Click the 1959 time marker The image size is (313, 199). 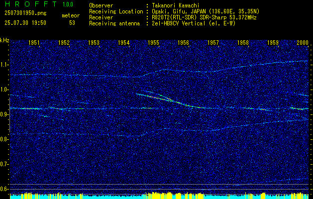273,43
